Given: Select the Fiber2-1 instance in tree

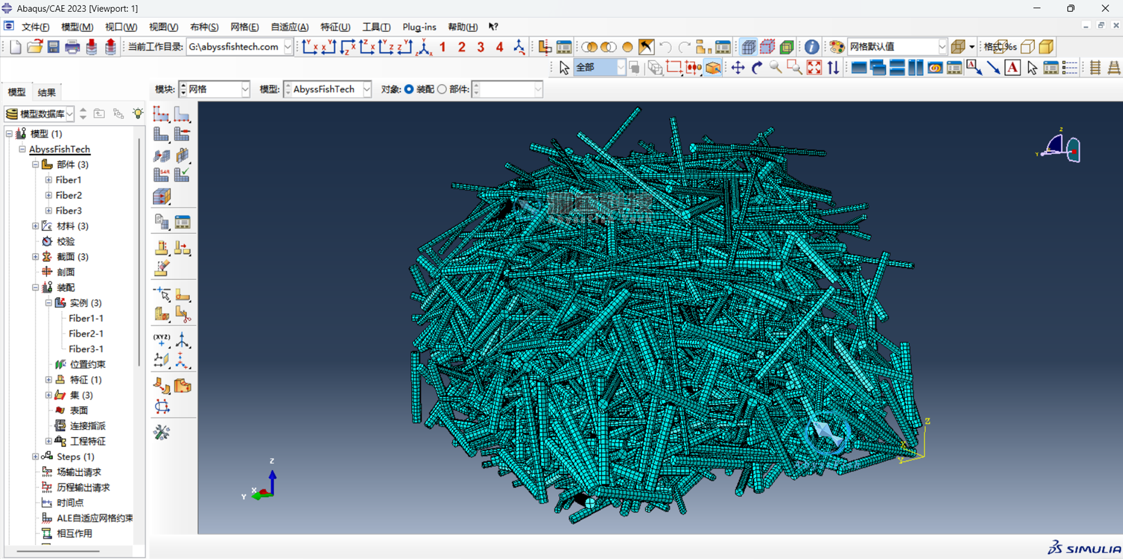Looking at the screenshot, I should point(86,334).
